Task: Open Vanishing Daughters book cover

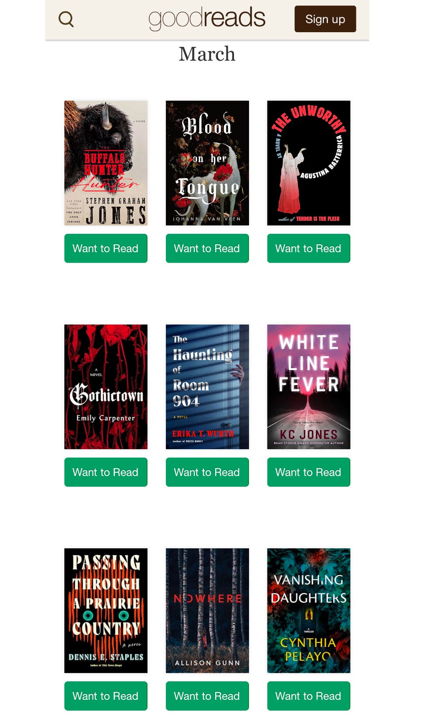Action: click(x=309, y=611)
